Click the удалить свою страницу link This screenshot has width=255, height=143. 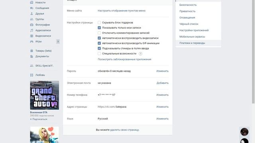[125, 130]
